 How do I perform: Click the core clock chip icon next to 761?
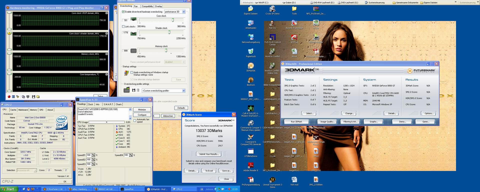[x=134, y=19]
